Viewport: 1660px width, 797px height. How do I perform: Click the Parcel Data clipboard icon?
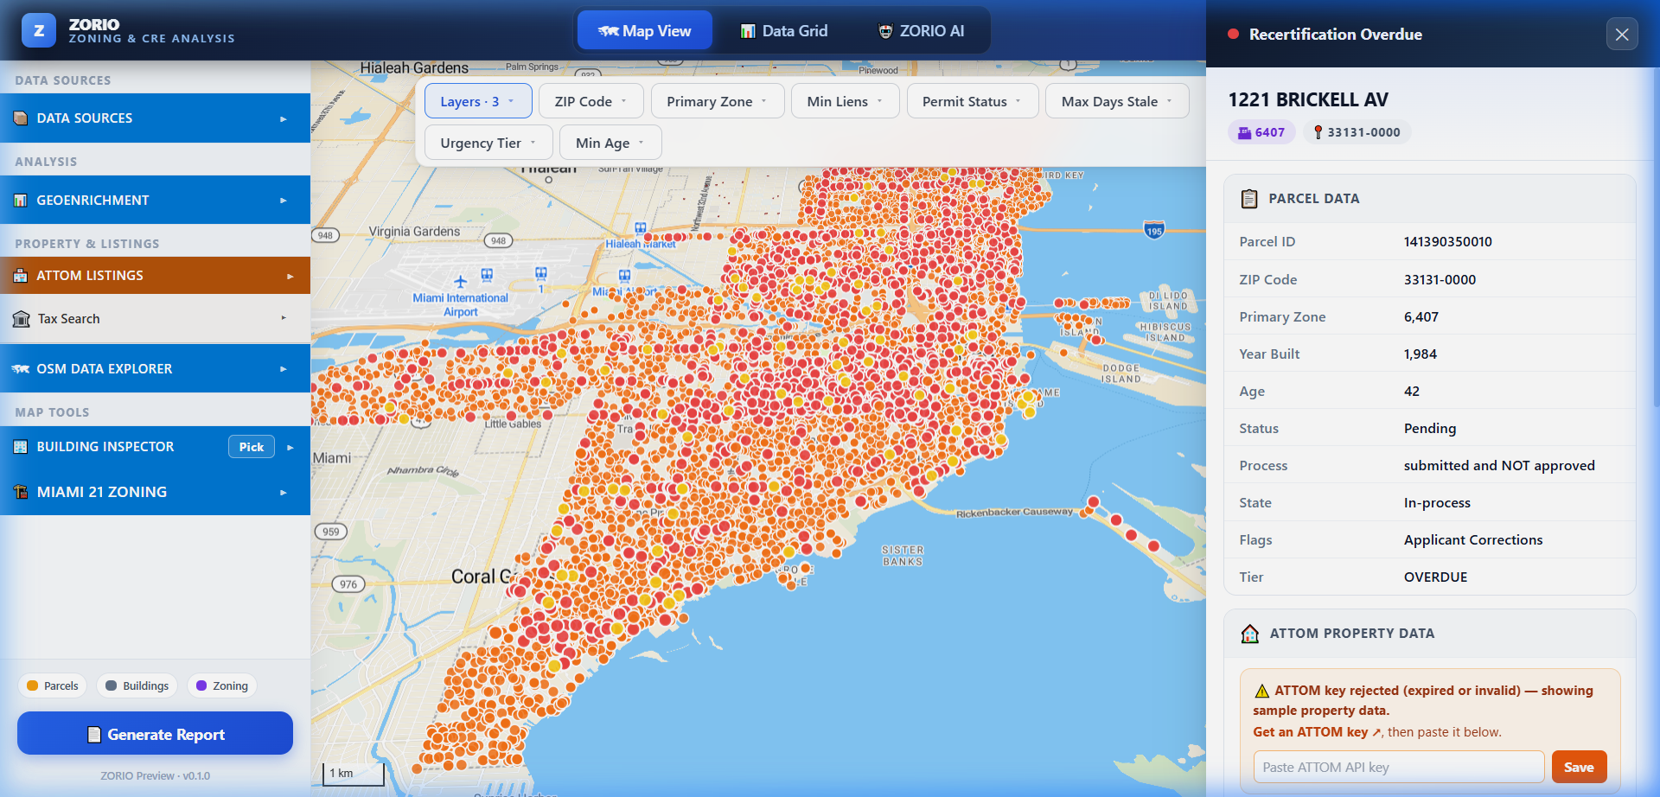click(x=1249, y=199)
